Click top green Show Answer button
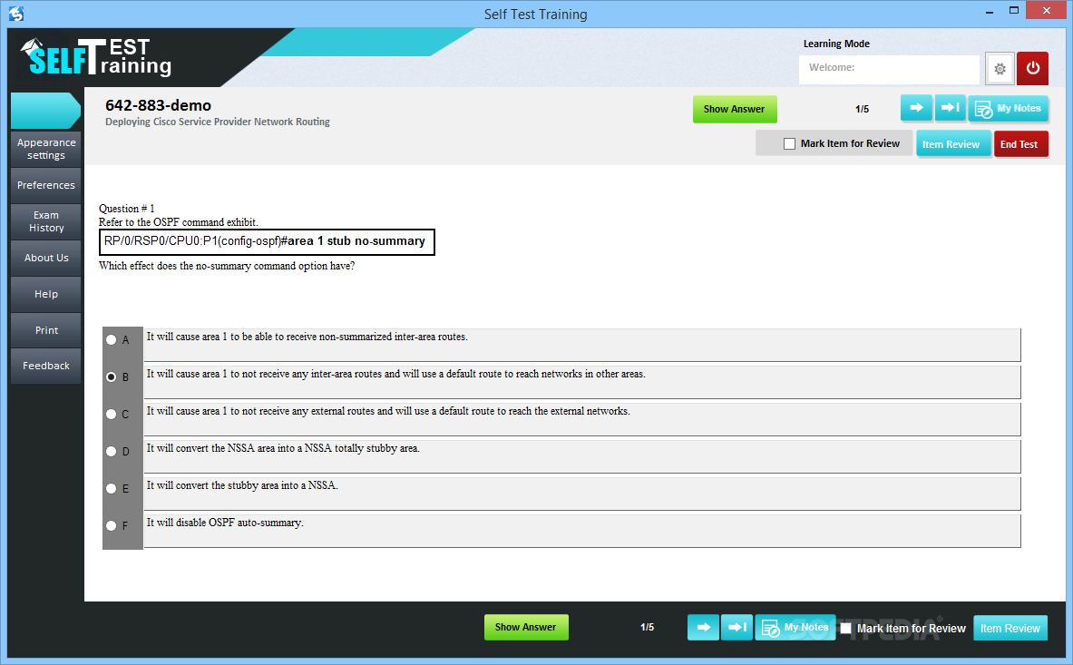This screenshot has height=665, width=1073. pos(735,109)
